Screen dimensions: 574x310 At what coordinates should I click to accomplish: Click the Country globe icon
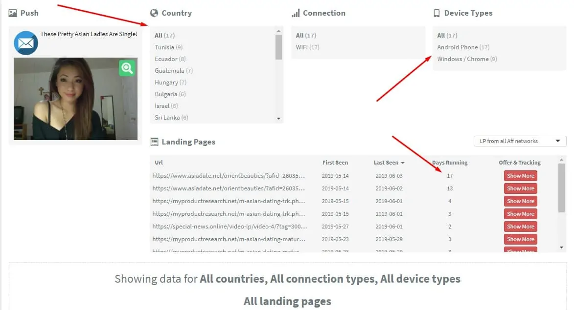click(x=154, y=13)
